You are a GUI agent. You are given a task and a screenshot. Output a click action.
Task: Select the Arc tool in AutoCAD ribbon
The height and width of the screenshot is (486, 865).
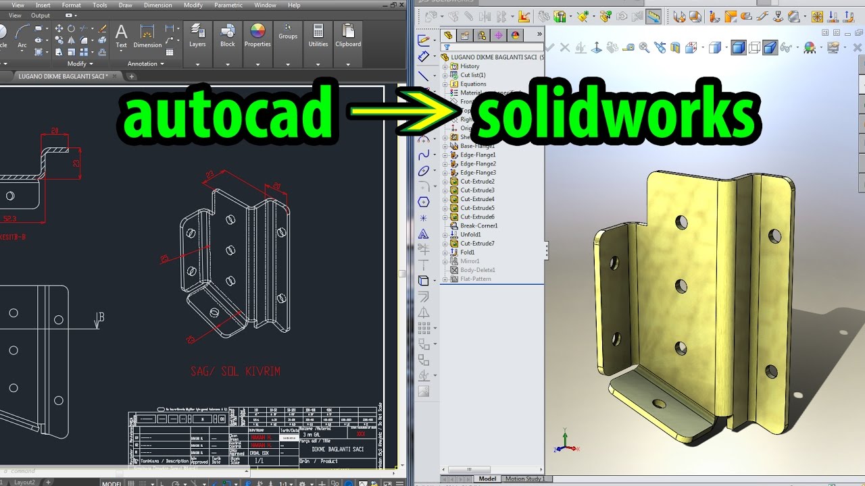coord(22,35)
